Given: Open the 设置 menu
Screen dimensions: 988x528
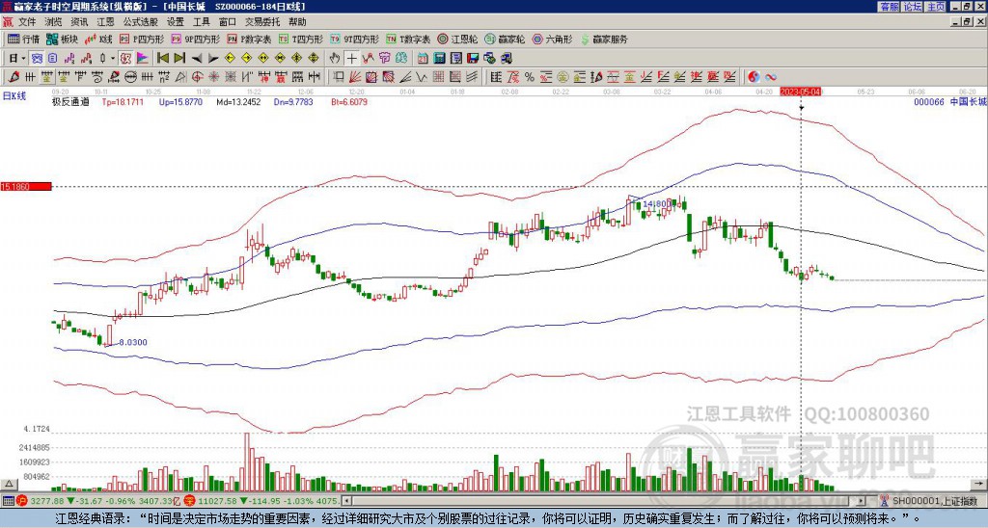Looking at the screenshot, I should pos(176,22).
